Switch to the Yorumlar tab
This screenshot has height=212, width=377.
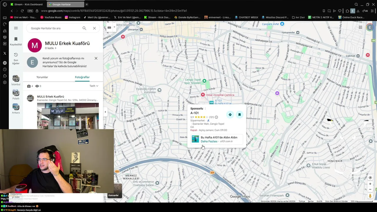point(42,77)
